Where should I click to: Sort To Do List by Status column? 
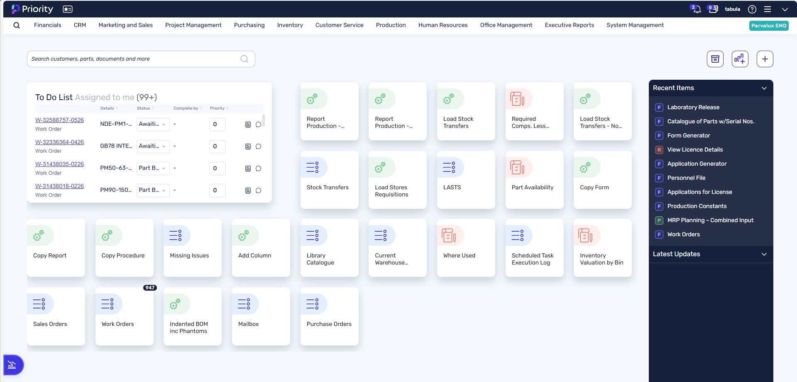click(146, 108)
